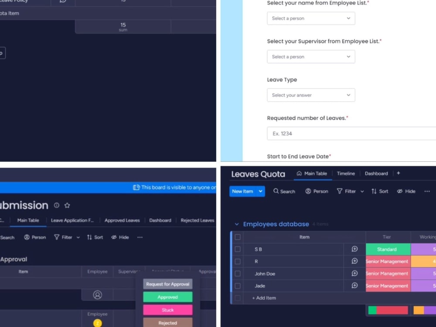
Task: Click Requested number of Leaves input field
Action: 351,133
